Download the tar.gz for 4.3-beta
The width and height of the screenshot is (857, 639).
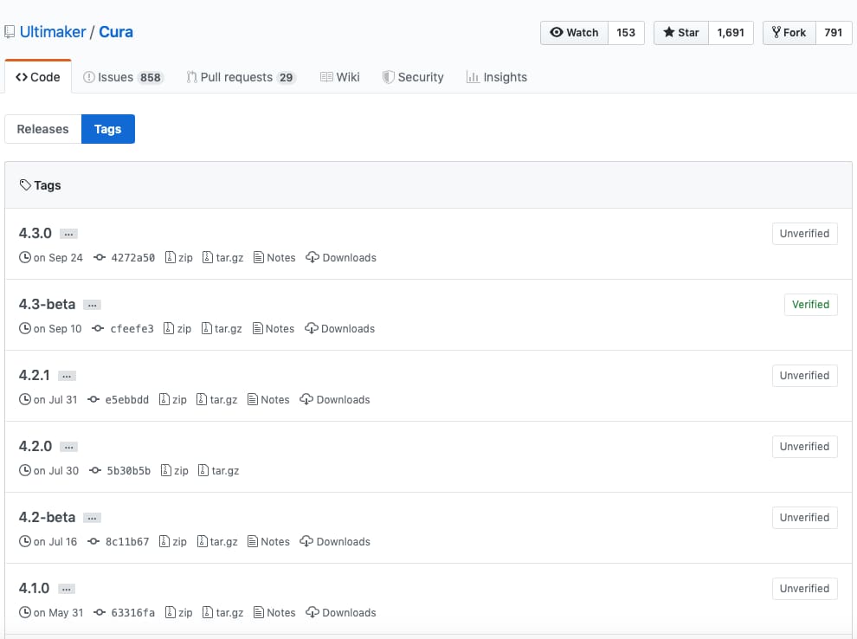coord(222,328)
